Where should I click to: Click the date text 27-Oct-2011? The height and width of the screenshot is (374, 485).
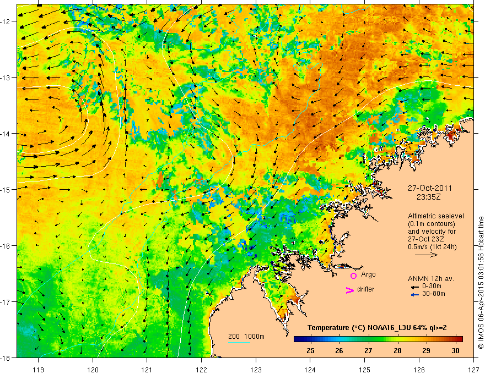(x=430, y=188)
